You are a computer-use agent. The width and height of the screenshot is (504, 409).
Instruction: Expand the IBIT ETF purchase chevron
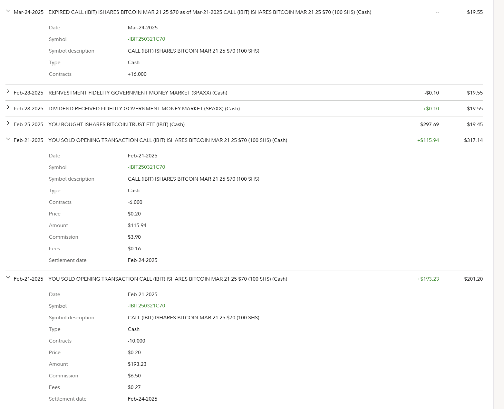(x=8, y=123)
